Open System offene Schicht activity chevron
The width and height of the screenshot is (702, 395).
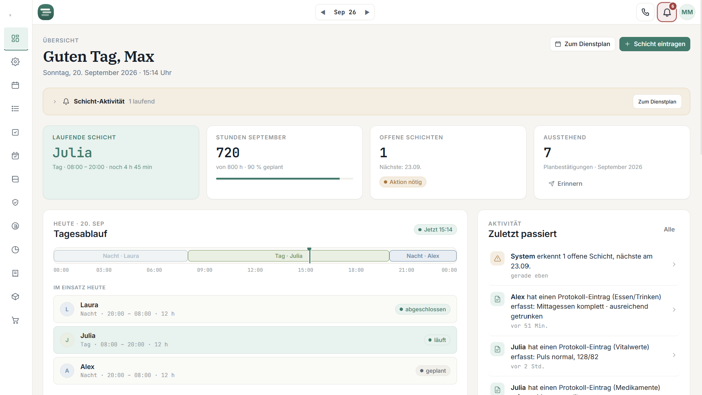[674, 264]
